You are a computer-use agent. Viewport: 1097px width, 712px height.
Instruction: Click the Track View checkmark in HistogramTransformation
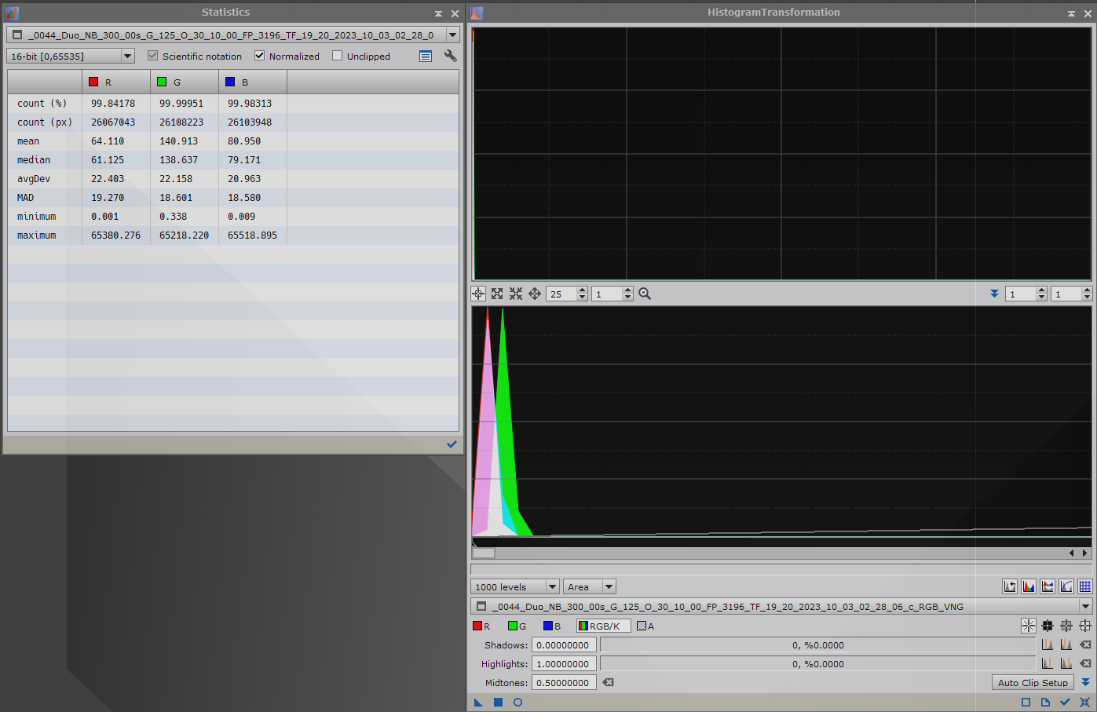(x=1065, y=702)
